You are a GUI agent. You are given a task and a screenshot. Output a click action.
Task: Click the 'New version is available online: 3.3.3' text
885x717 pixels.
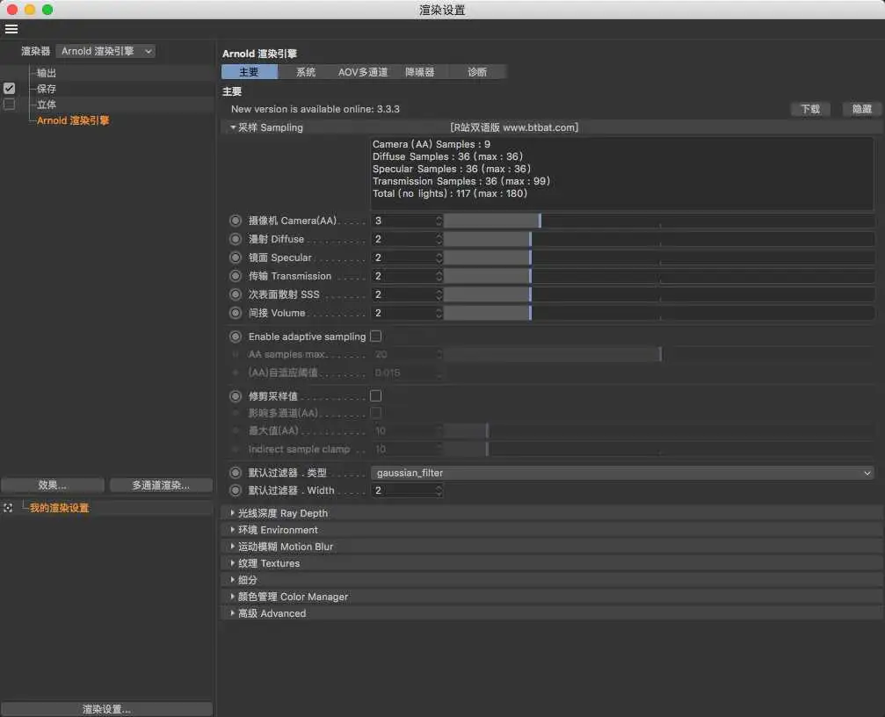[315, 109]
